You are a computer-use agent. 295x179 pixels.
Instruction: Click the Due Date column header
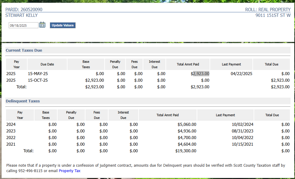(47, 64)
